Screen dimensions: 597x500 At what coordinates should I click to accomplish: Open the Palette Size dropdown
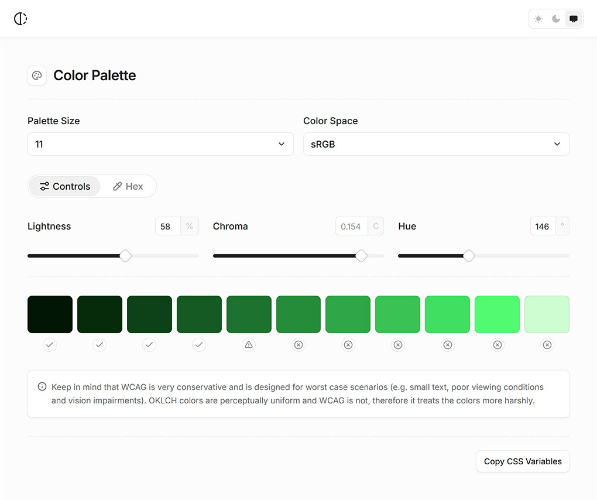click(x=160, y=144)
